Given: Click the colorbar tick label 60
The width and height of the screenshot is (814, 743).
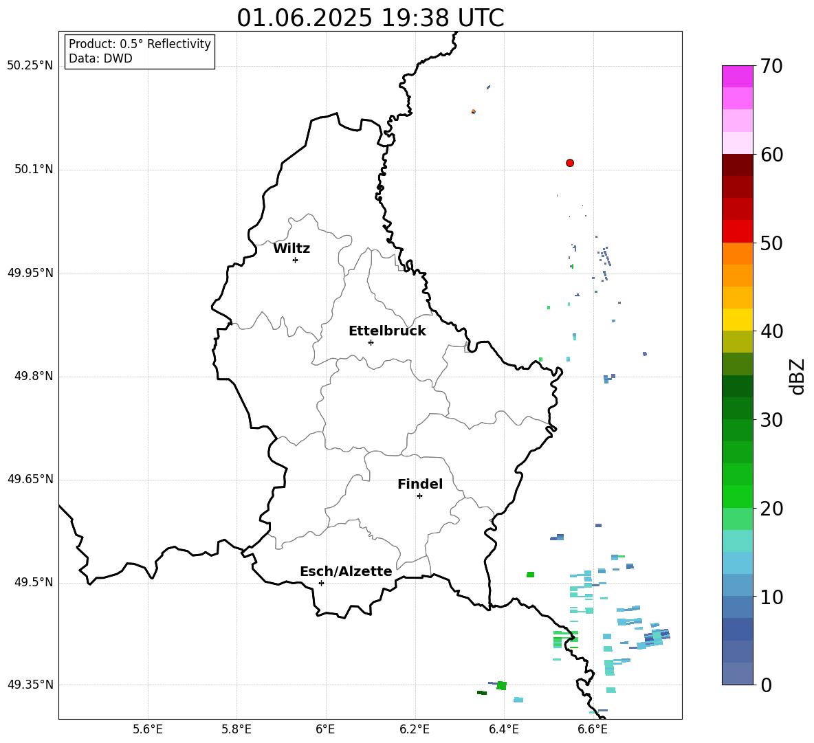Looking at the screenshot, I should (x=771, y=155).
